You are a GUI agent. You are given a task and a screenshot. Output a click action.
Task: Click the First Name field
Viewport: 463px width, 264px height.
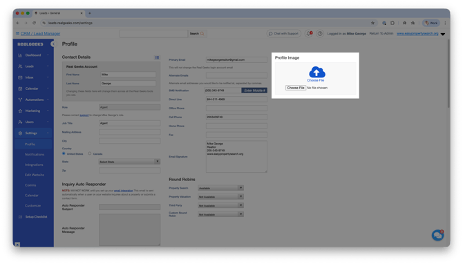pos(128,75)
